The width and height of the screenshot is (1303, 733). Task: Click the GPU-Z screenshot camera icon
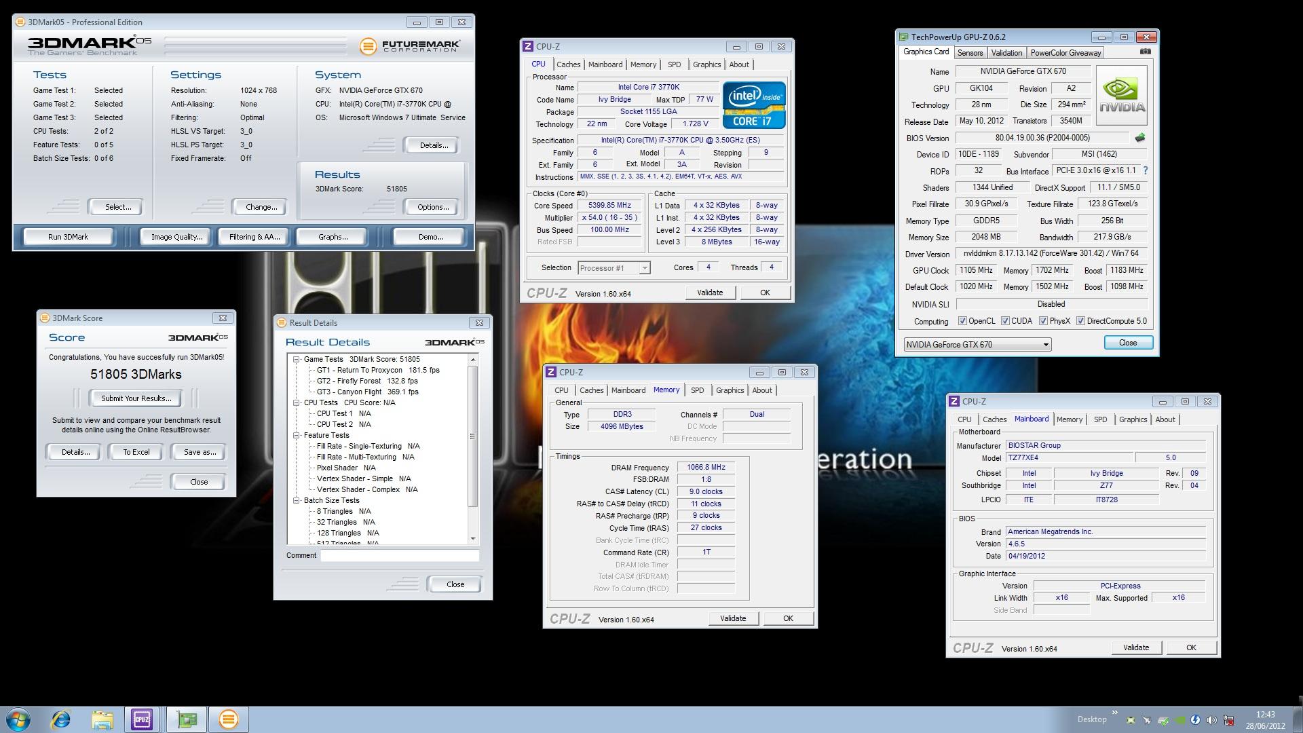coord(1145,52)
